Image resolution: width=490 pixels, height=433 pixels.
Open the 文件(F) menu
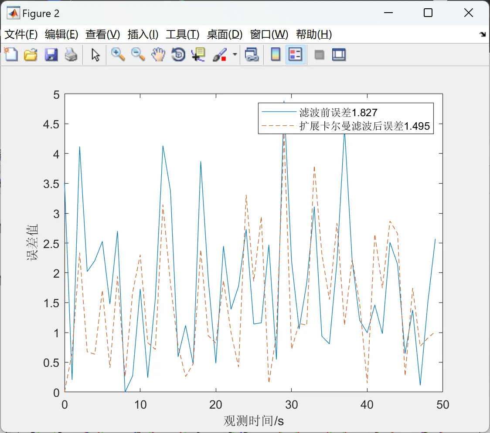tap(21, 34)
